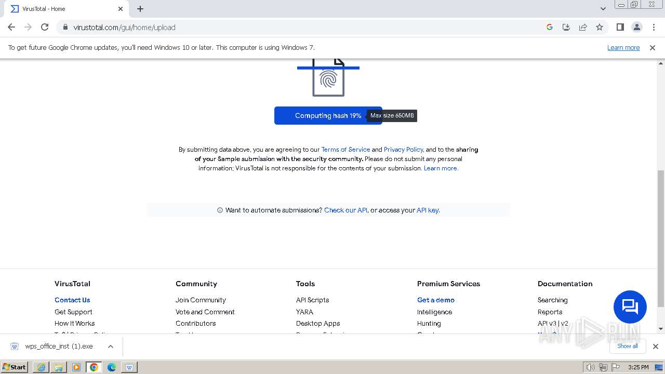Click the address bar URL

pos(124,28)
